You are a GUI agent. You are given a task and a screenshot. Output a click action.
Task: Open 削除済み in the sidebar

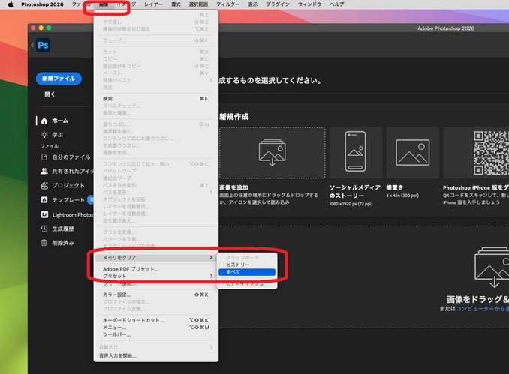pos(63,243)
